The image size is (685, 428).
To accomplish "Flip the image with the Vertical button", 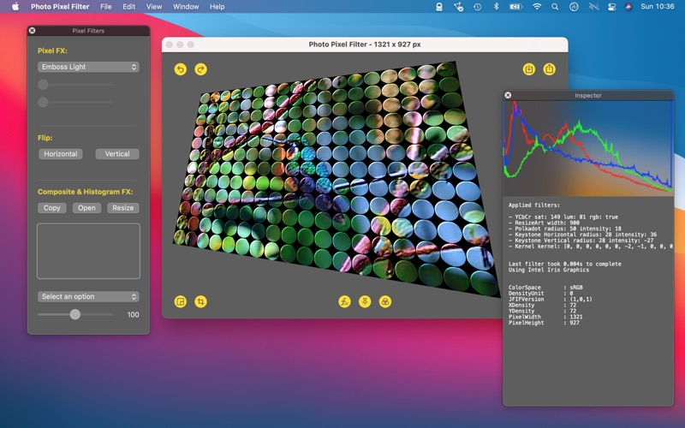I will pos(117,154).
